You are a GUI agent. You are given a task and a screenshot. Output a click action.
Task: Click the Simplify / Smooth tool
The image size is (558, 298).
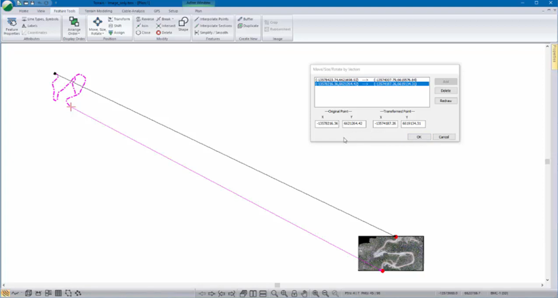[x=211, y=32]
